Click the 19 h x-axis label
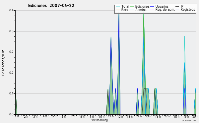199x123 pixels. pos(186,117)
